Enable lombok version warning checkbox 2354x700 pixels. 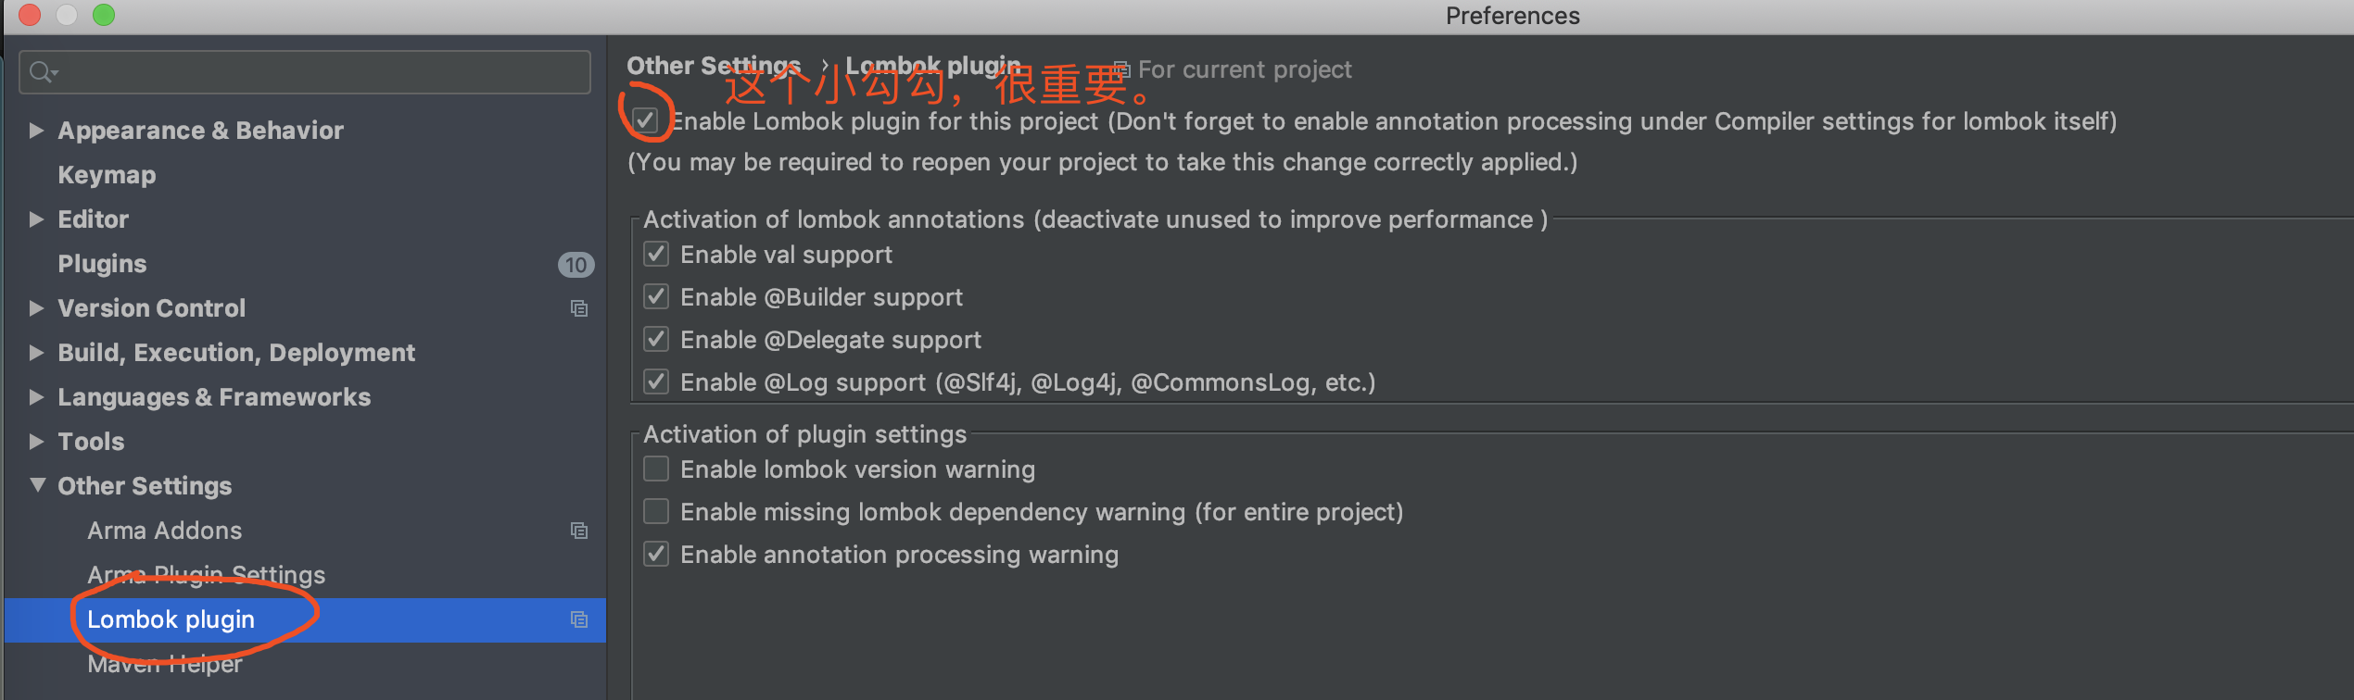(656, 469)
